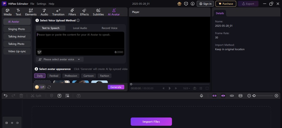Image resolution: width=282 pixels, height=128 pixels.
Task: Click the Import Files button
Action: tap(151, 122)
